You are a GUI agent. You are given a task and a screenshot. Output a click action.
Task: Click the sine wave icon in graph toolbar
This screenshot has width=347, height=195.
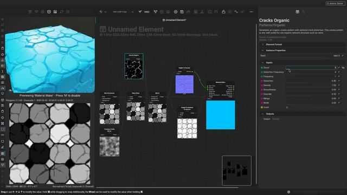[236, 12]
